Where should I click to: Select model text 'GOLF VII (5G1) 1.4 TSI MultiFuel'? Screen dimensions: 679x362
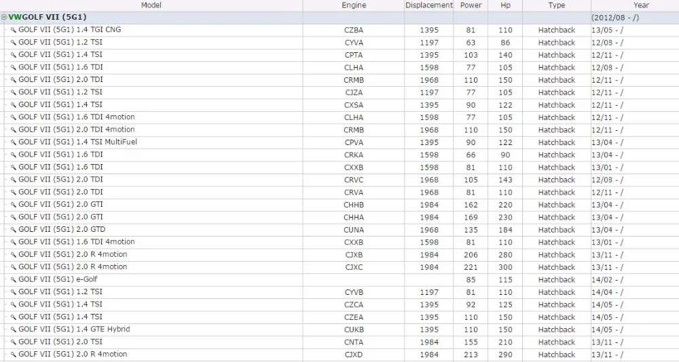77,142
